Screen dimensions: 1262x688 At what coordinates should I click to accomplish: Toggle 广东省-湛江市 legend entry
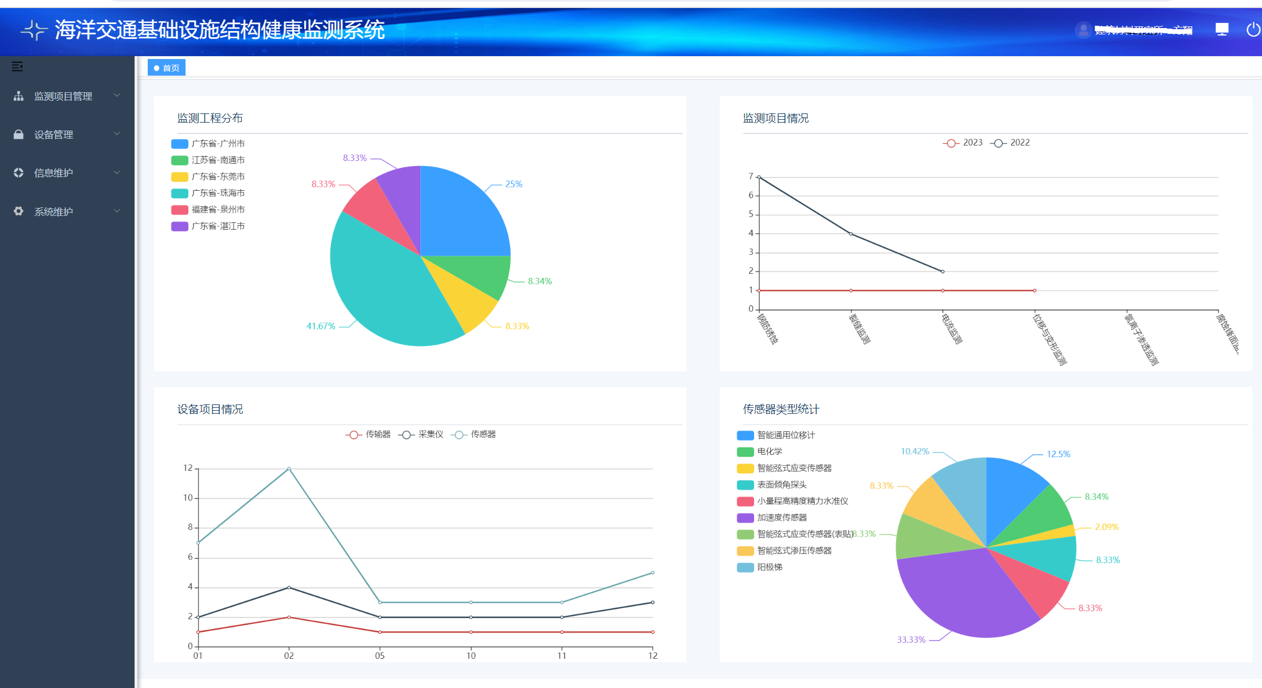point(208,226)
